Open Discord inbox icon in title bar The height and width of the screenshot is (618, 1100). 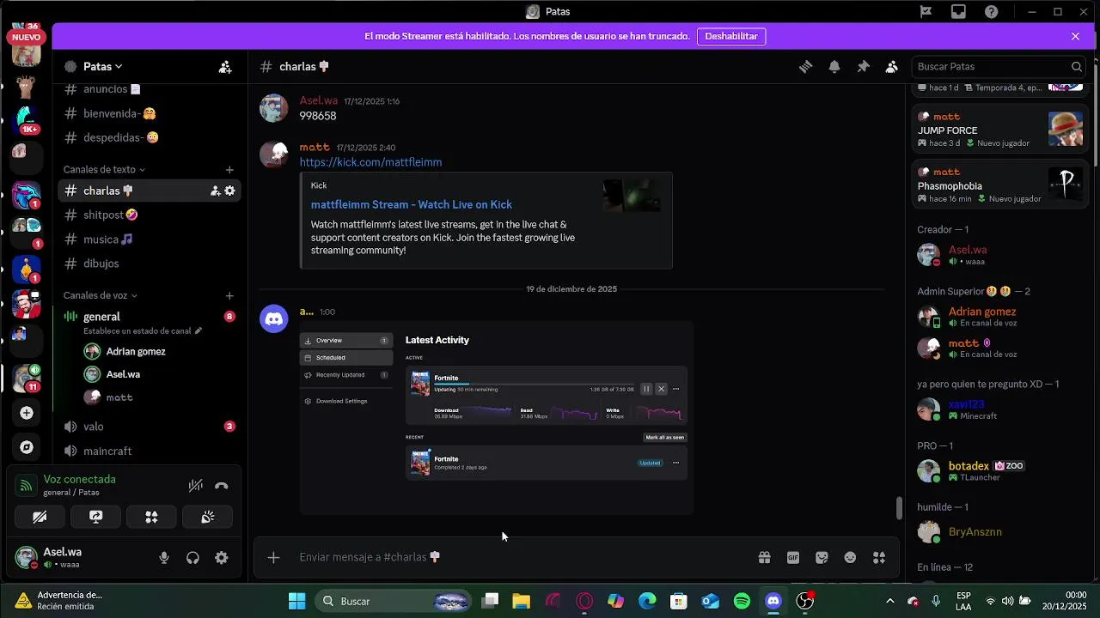pos(958,12)
